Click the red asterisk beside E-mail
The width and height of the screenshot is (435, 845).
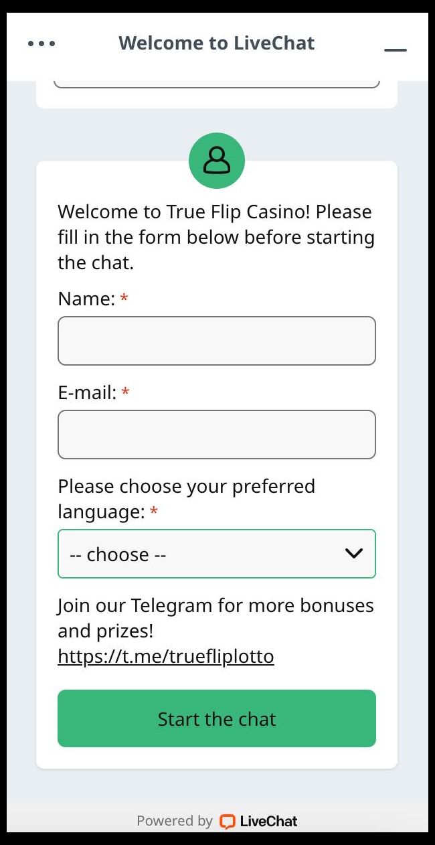click(x=125, y=392)
